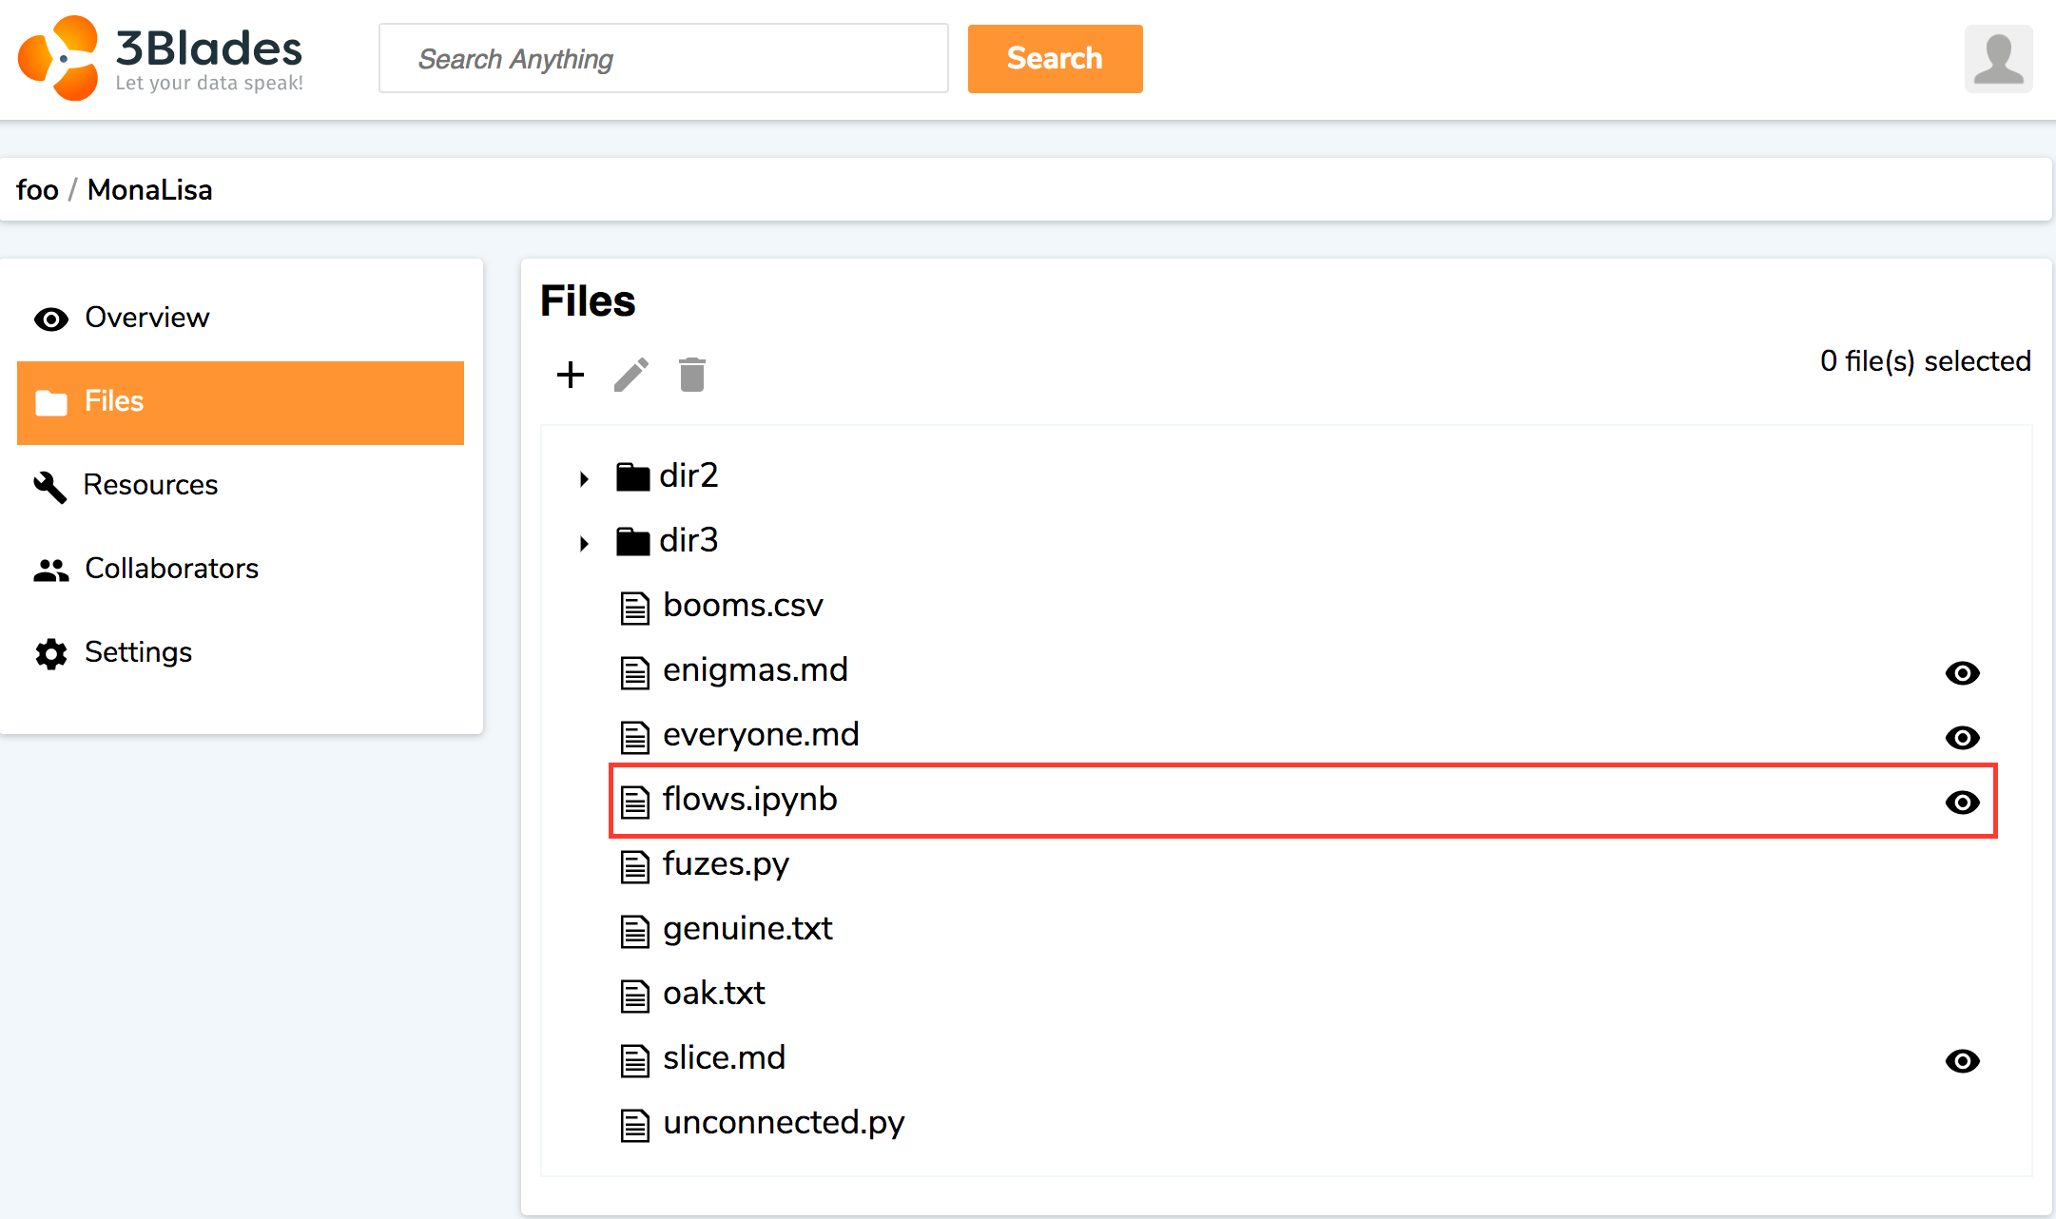The height and width of the screenshot is (1219, 2056).
Task: Click the 'Let your data speak!' tagline
Action: pos(209,83)
